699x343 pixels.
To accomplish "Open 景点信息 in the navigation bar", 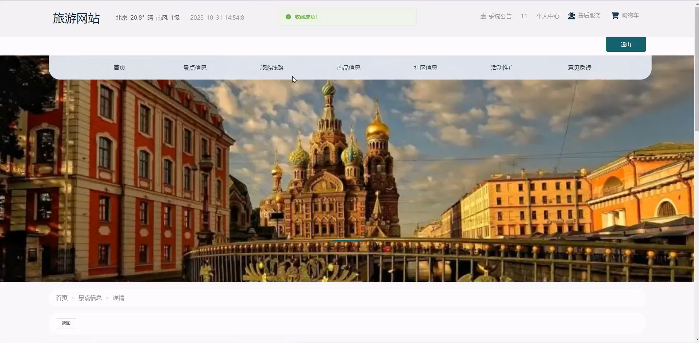I will pos(195,68).
